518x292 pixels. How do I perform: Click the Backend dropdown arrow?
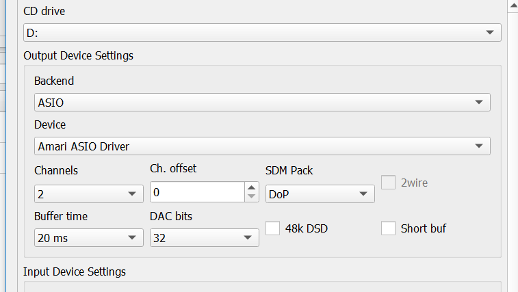pyautogui.click(x=478, y=103)
